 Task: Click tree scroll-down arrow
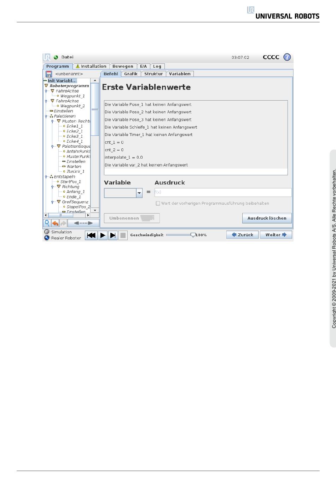[x=95, y=210]
